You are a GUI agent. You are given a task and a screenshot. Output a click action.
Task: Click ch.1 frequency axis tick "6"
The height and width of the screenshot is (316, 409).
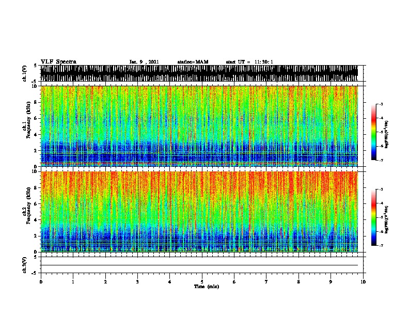pos(36,118)
